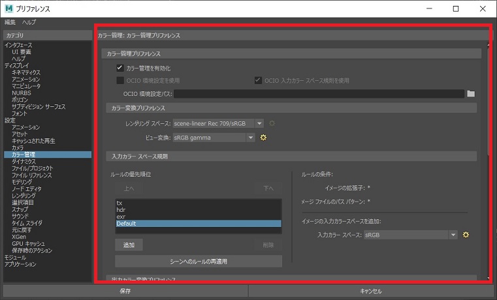Select the exr rule in list
The image size is (497, 300).
coord(199,217)
